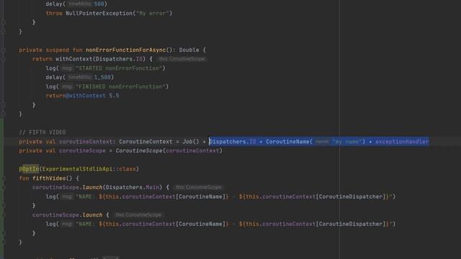This screenshot has height=259, width=461.
Task: Click the return@withContext label
Action: [x=76, y=96]
